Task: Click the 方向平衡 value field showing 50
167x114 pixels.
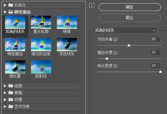Action: click(x=156, y=39)
